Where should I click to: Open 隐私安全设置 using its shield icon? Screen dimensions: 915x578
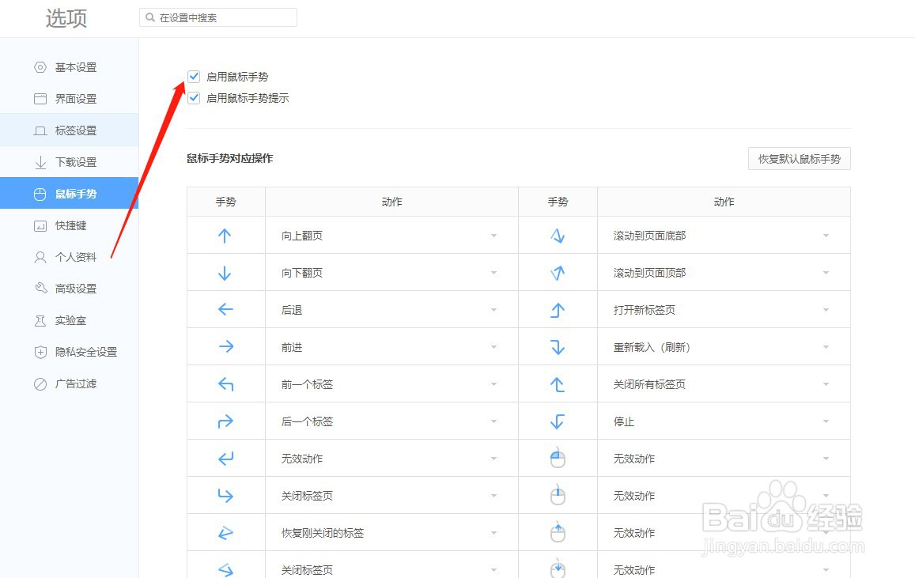[40, 352]
